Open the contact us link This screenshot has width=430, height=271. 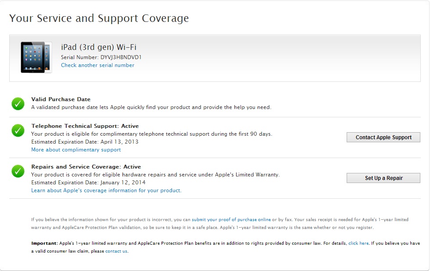pyautogui.click(x=116, y=251)
